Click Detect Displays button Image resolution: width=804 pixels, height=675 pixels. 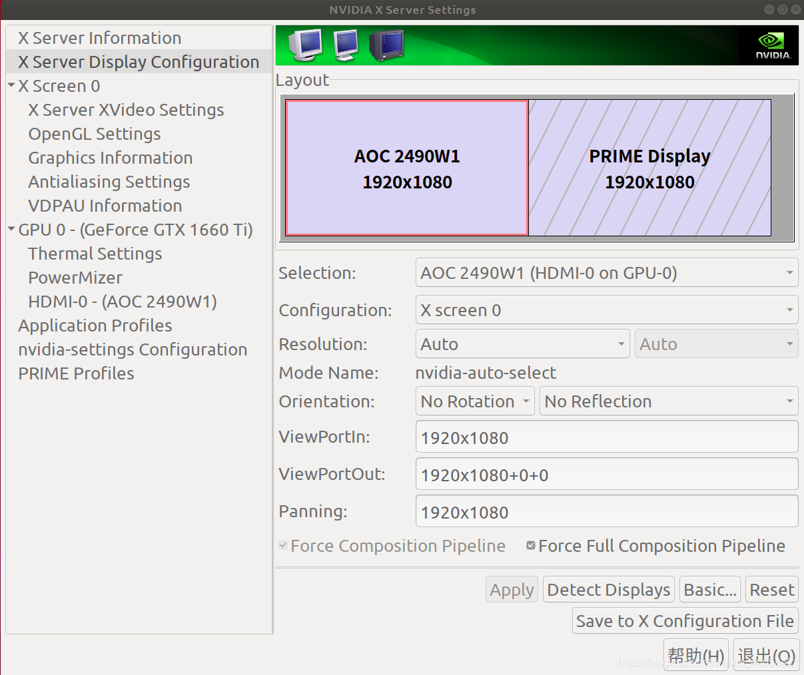[x=609, y=590]
